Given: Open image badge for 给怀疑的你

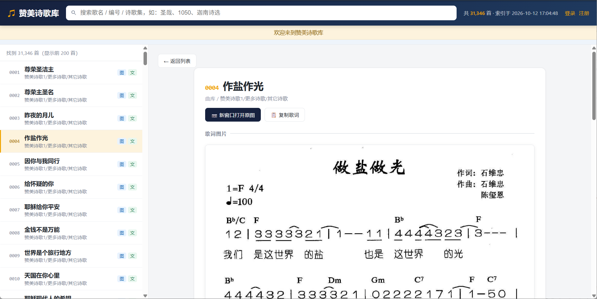Looking at the screenshot, I should tap(122, 187).
